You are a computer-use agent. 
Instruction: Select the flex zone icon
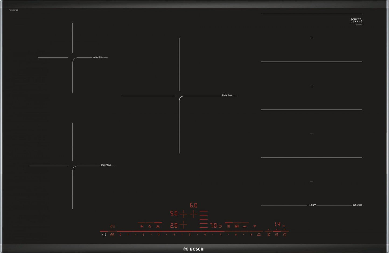click(x=229, y=226)
